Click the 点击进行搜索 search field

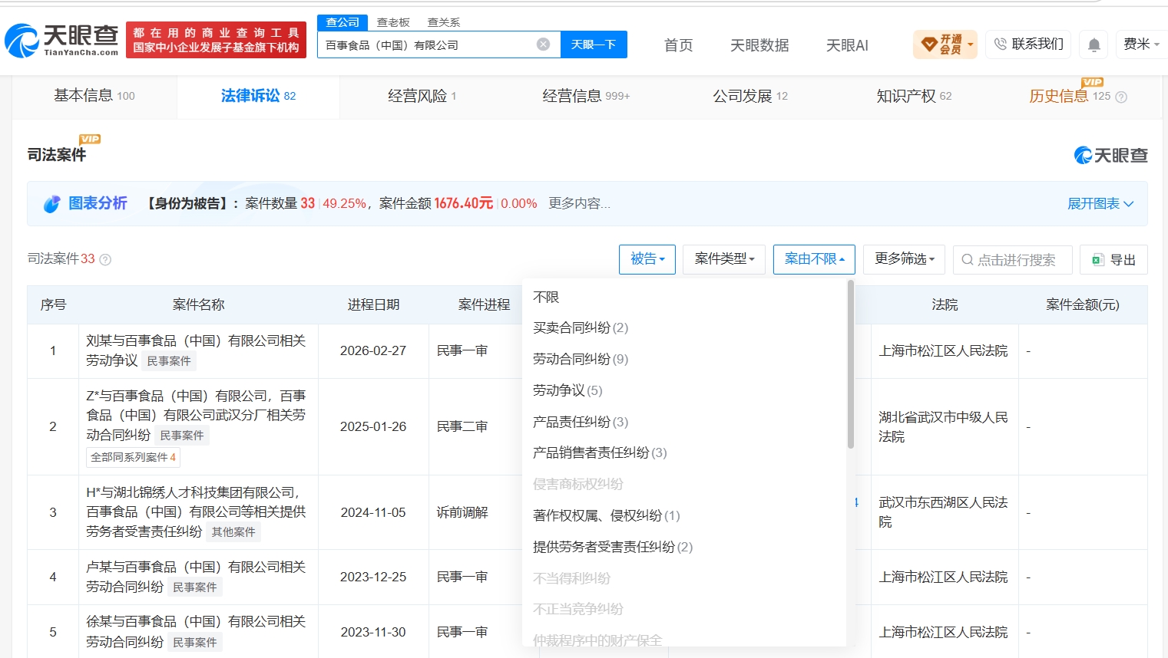[x=1013, y=260]
